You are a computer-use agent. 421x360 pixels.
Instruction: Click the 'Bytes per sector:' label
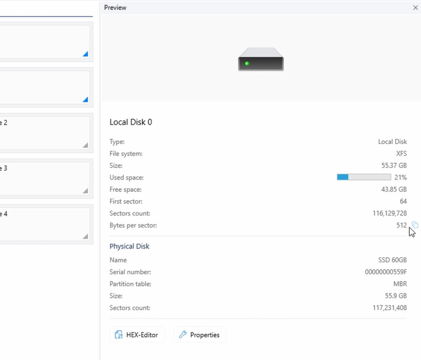(x=133, y=225)
